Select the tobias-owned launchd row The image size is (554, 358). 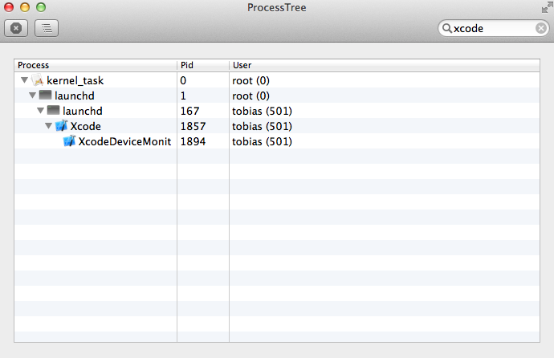pos(277,111)
